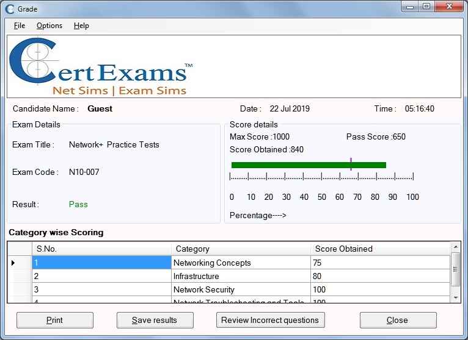
Task: Click Review Incorrect questions button
Action: 271,320
